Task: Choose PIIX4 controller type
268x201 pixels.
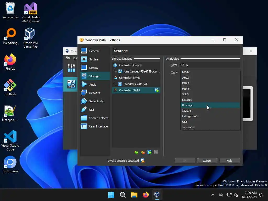Action: point(210,83)
